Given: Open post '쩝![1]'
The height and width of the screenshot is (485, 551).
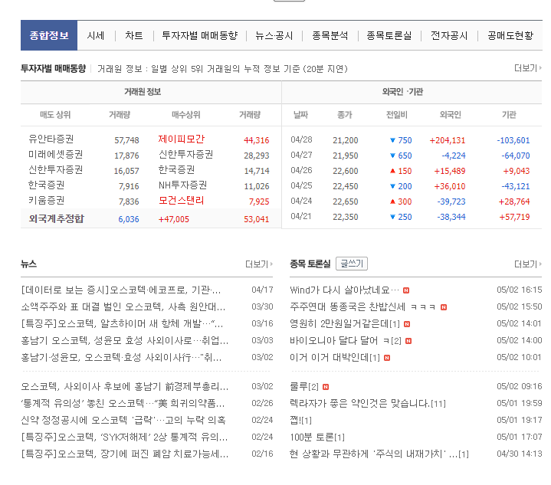Looking at the screenshot, I should [301, 420].
